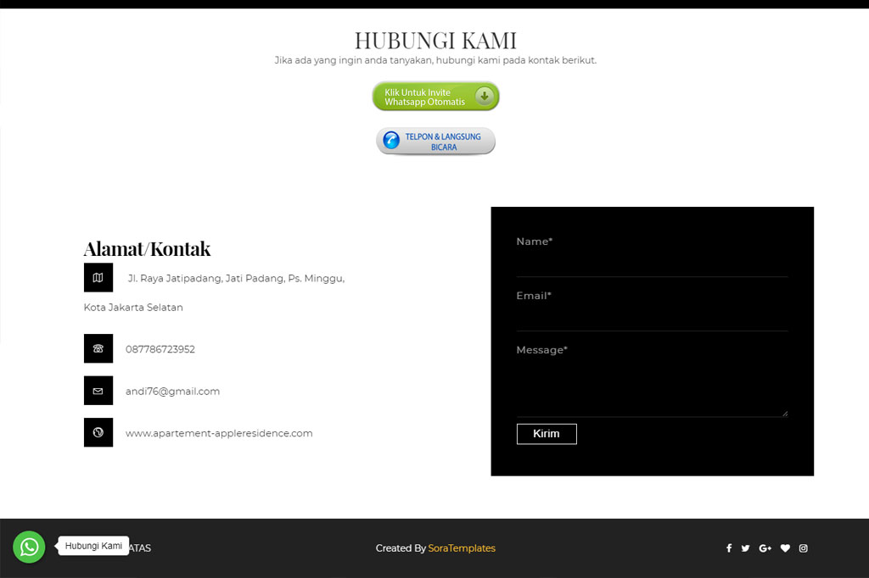Click the Google Plus footer icon
Image resolution: width=869 pixels, height=578 pixels.
765,548
